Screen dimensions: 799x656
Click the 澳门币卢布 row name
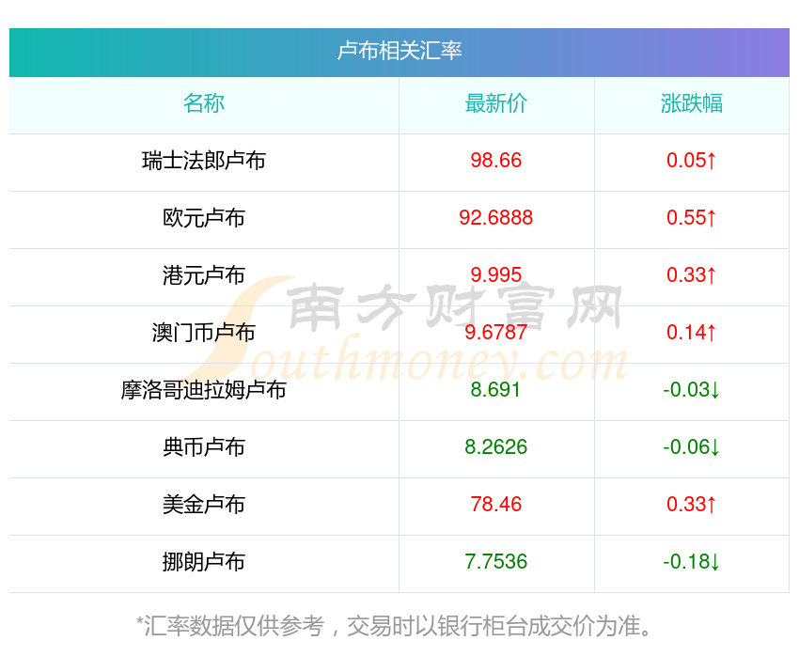pyautogui.click(x=204, y=333)
